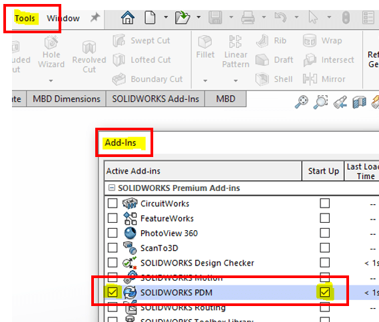Click the Zoom to Fit magnifier icon

coord(302,102)
